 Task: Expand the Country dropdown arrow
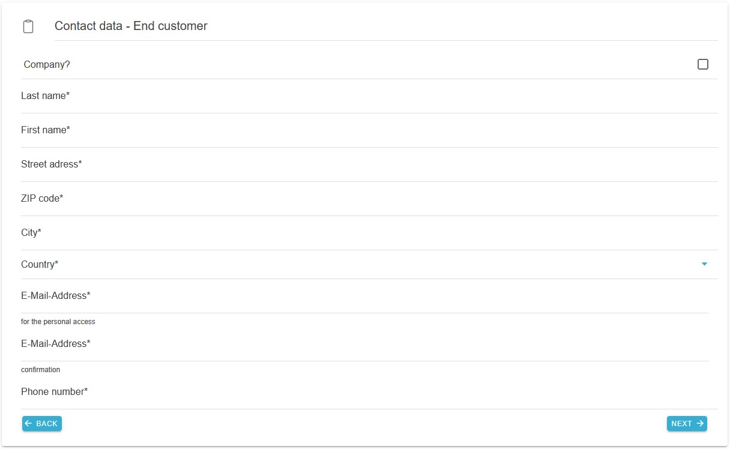pos(704,264)
